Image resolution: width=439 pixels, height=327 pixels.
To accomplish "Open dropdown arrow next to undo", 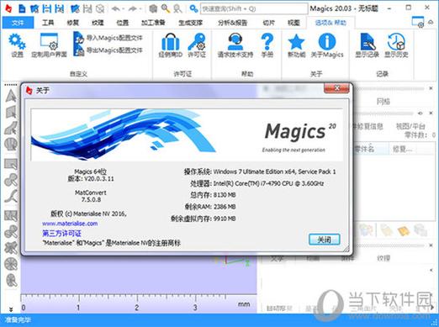I will [123, 9].
